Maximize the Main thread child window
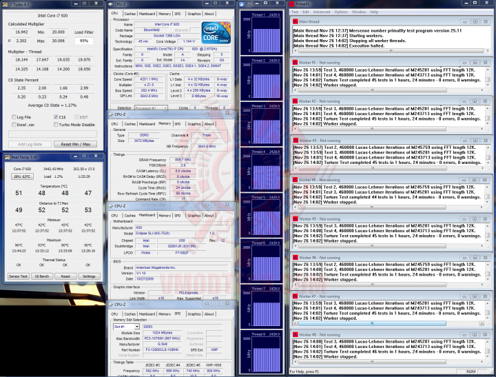Viewport: 496px width, 377px height. [x=475, y=21]
